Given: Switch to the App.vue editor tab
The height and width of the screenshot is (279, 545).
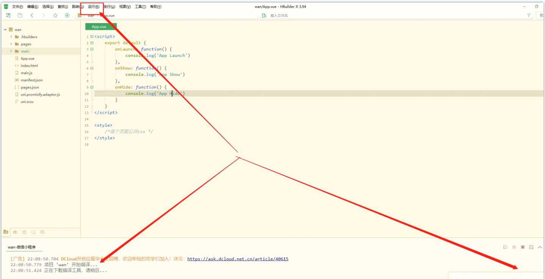Looking at the screenshot, I should [101, 27].
